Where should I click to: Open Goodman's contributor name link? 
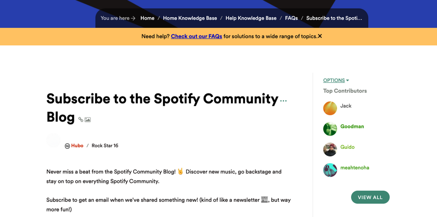click(x=352, y=127)
